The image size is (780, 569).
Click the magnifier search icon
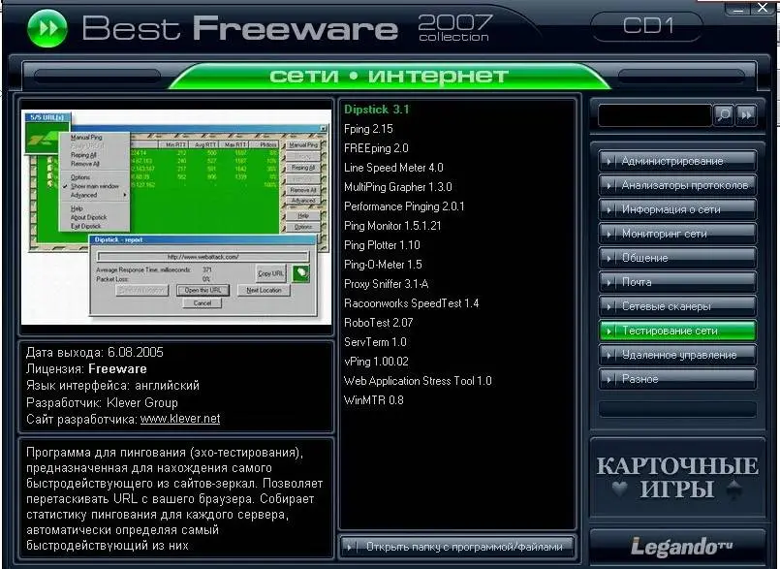(x=724, y=115)
